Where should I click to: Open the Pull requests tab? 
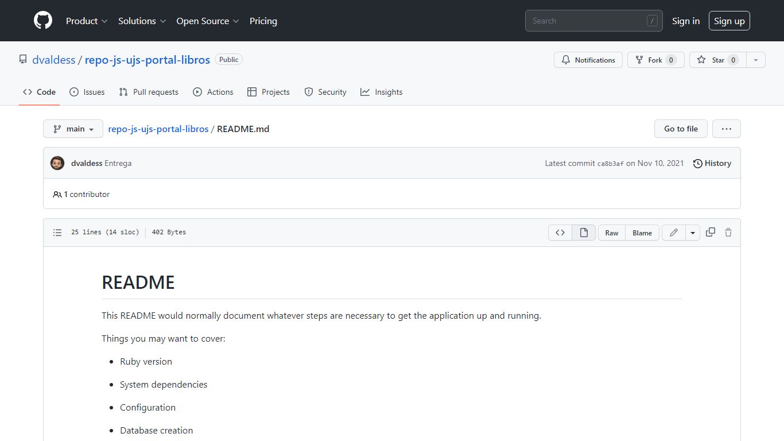coord(149,92)
